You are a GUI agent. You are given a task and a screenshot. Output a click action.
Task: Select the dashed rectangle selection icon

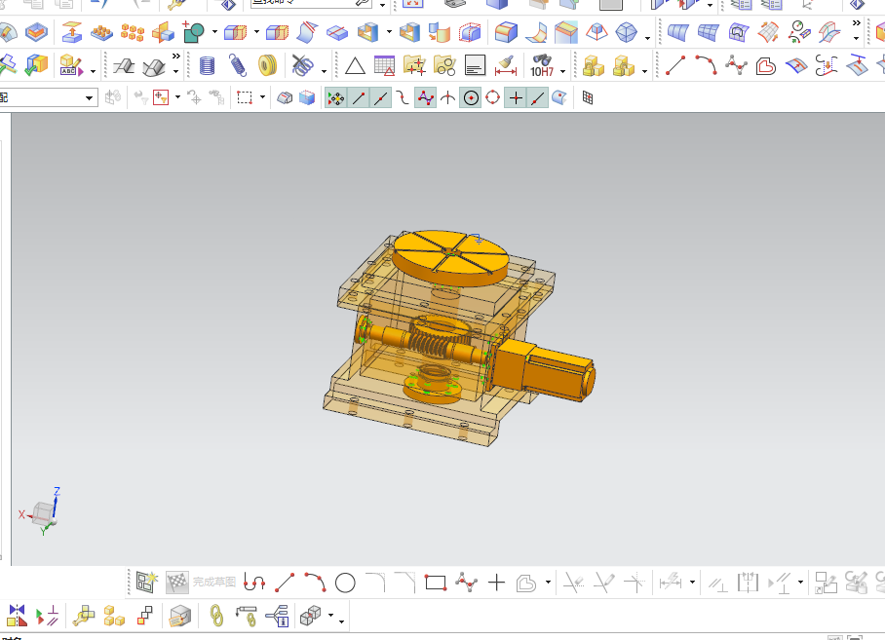pyautogui.click(x=245, y=97)
